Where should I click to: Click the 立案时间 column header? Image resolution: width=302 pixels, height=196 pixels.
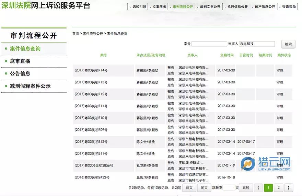227,55
